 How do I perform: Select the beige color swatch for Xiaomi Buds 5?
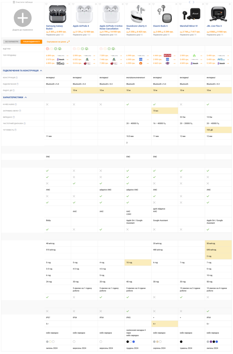tap(157, 342)
